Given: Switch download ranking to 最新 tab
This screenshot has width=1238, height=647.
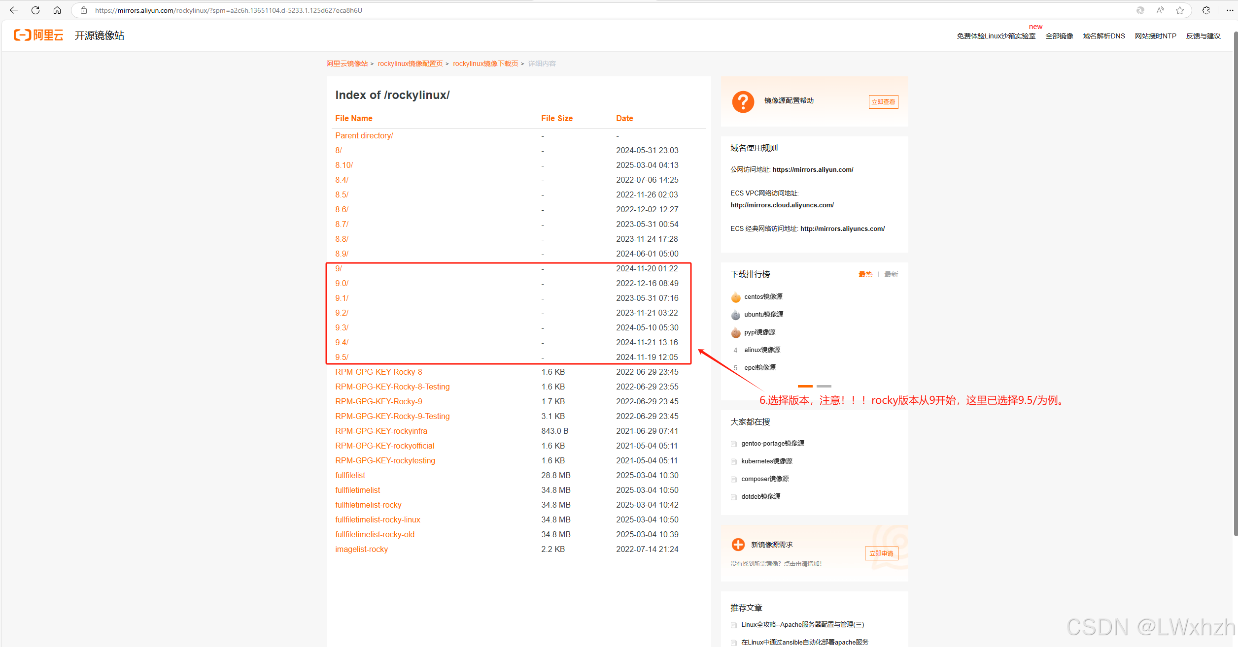Looking at the screenshot, I should 891,274.
